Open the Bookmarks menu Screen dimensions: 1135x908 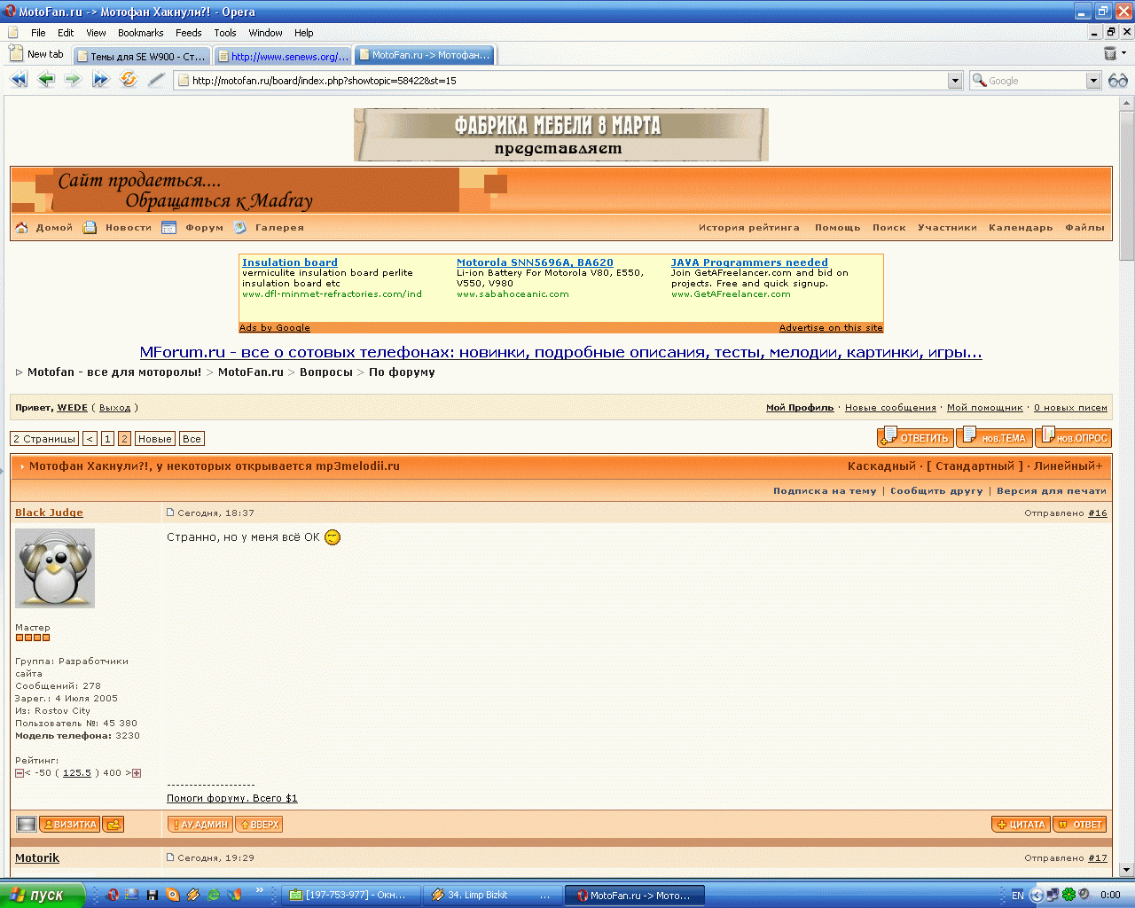coord(140,33)
